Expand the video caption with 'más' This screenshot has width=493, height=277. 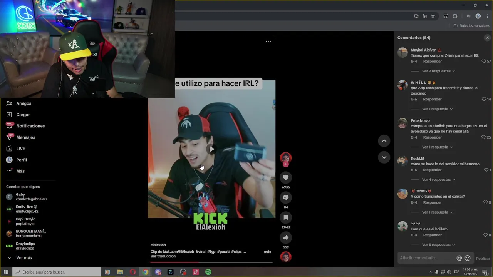coord(267,252)
